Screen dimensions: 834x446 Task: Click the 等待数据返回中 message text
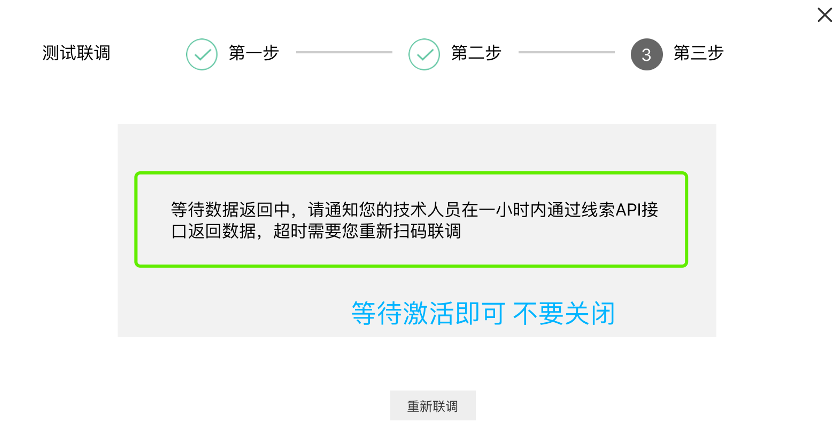pos(230,210)
